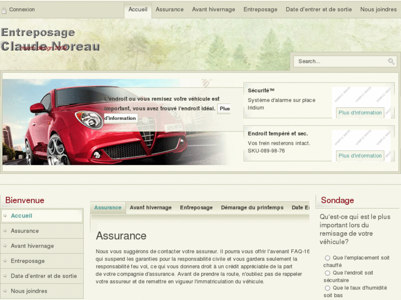Image resolution: width=401 pixels, height=300 pixels.
Task: Open Date d'entrer et de sortie top menu
Action: point(319,9)
